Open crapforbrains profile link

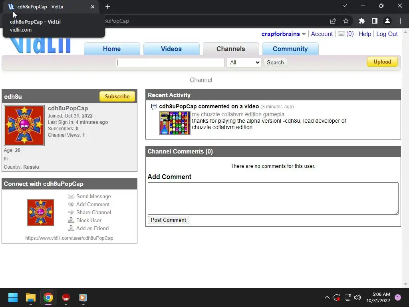(281, 34)
